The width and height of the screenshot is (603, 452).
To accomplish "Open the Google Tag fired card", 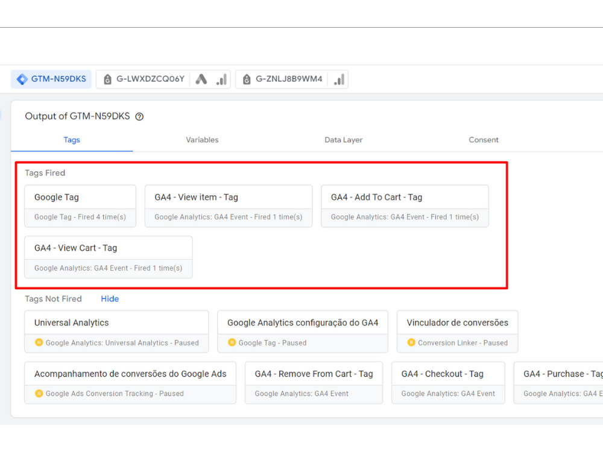I will [x=80, y=206].
